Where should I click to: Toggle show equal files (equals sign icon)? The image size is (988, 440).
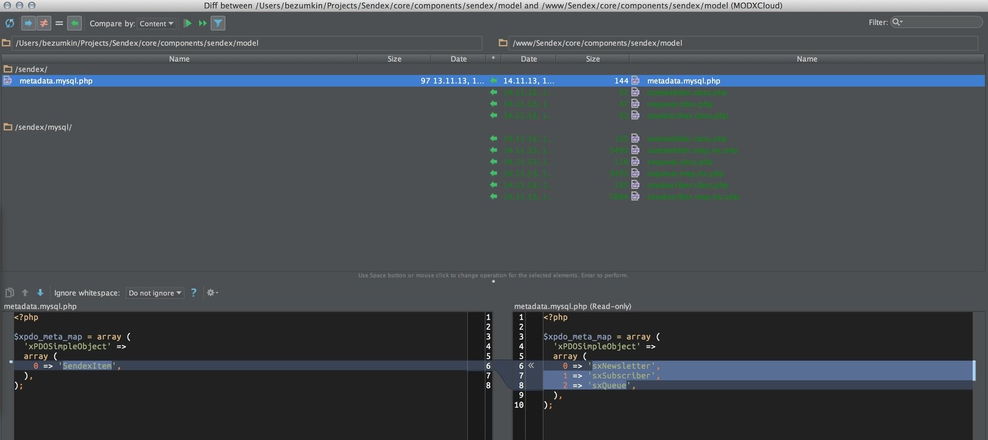tap(59, 23)
